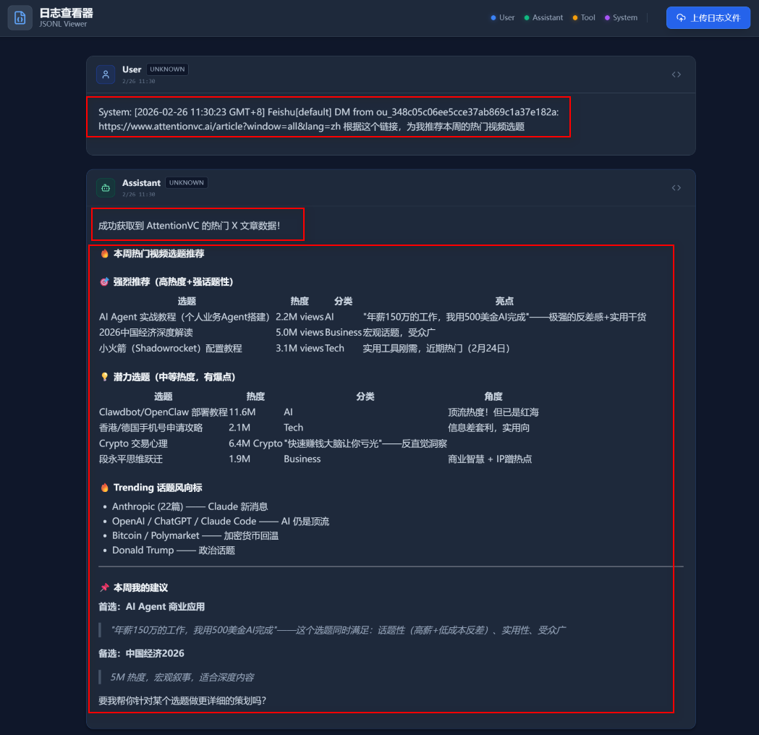The height and width of the screenshot is (735, 759).
Task: Click the '3.1M views' cell
Action: (x=299, y=349)
